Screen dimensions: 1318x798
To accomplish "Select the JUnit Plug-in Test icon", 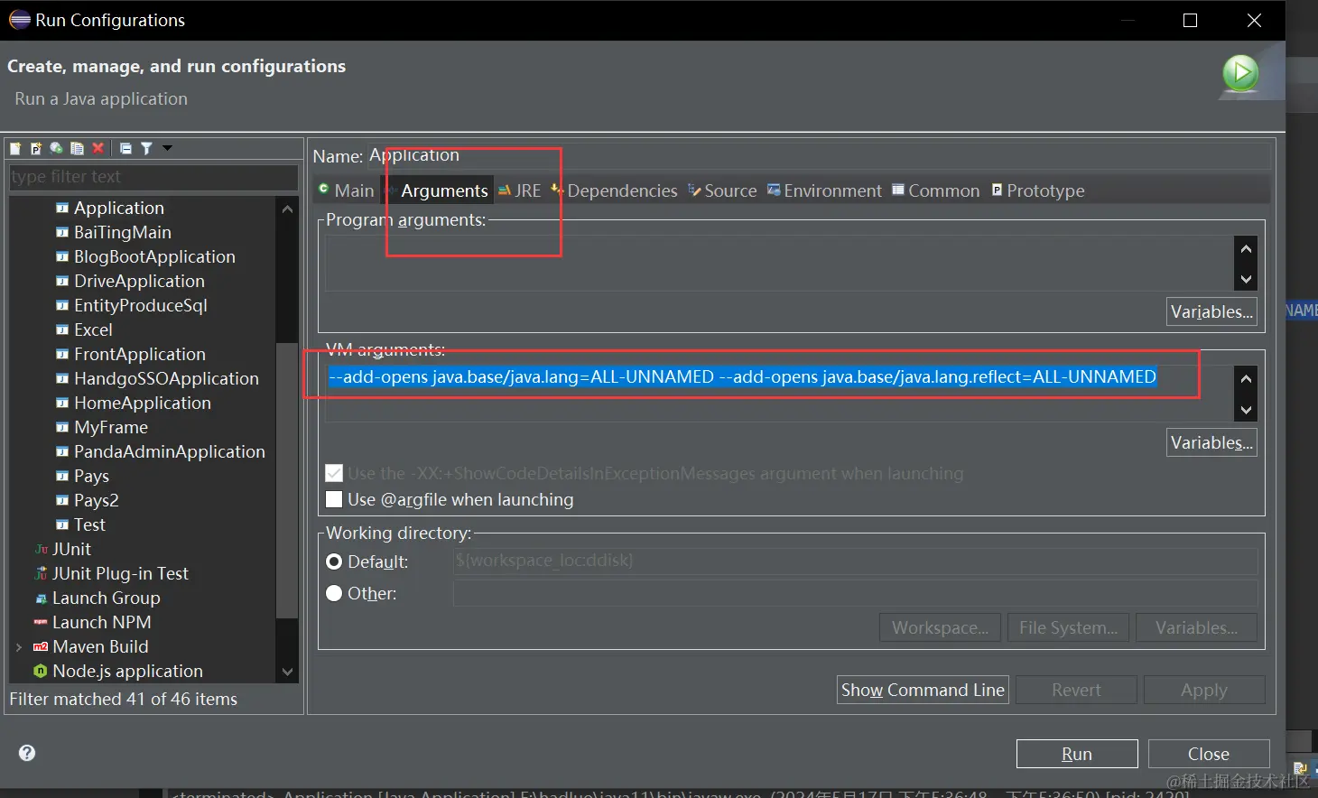I will click(x=41, y=573).
